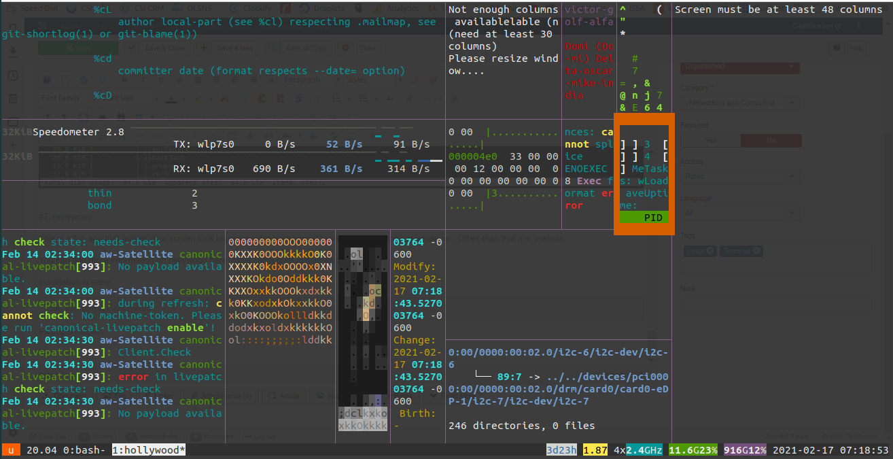The height and width of the screenshot is (459, 893).
Task: Click the Help button
Action: tap(852, 48)
